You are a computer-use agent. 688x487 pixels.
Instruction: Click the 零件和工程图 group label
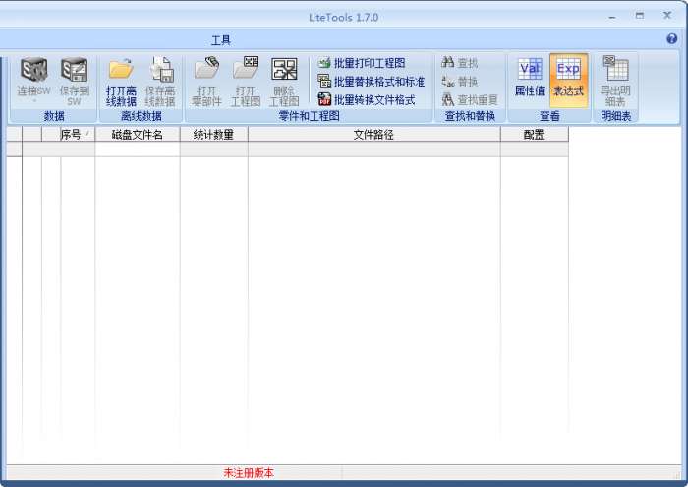(x=309, y=116)
